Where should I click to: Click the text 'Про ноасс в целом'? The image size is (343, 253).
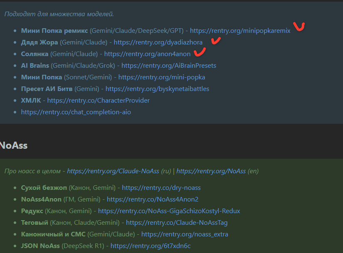point(32,171)
